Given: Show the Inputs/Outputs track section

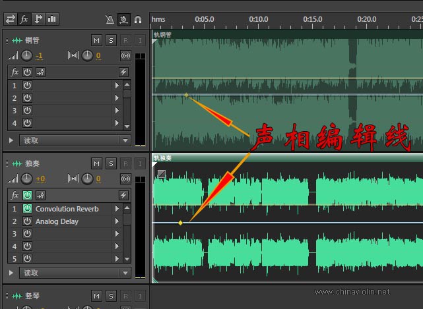Looking at the screenshot, I should click(10, 19).
